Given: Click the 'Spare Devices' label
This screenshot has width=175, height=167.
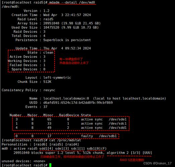Looking at the screenshot, I should [x=24, y=69].
